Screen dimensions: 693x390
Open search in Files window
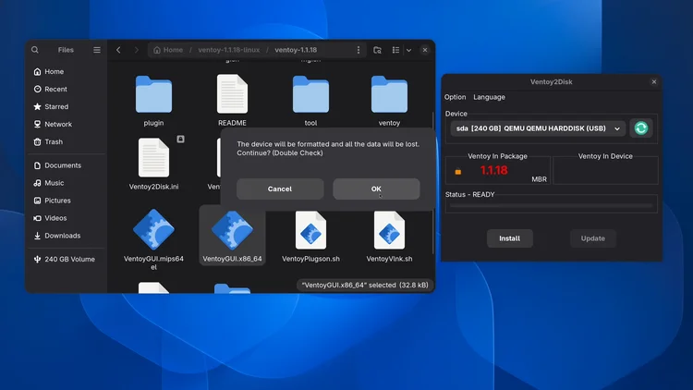tap(35, 50)
